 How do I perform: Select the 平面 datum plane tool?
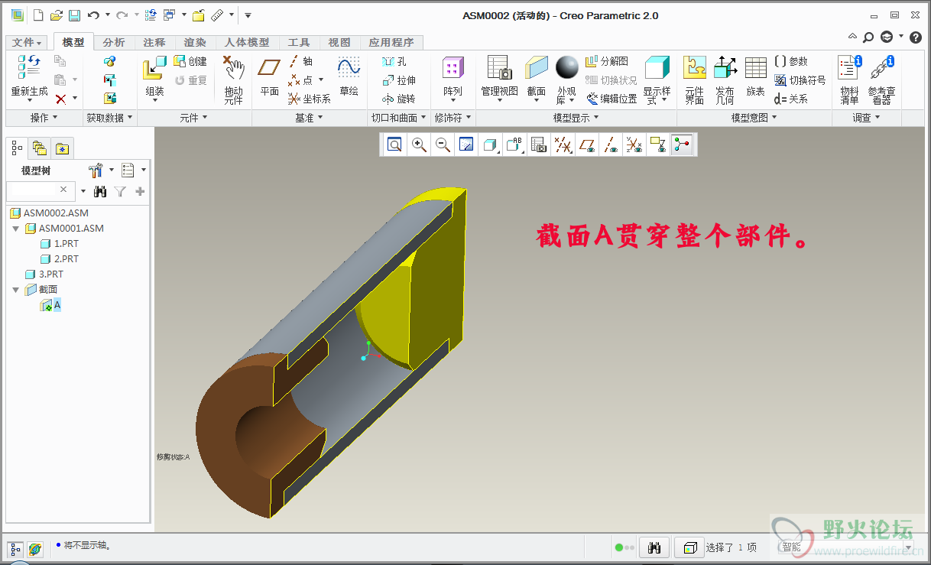(269, 77)
